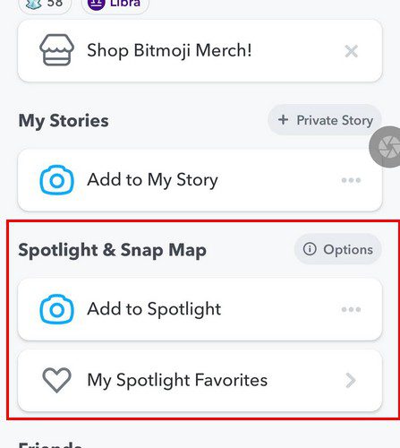Tap the gray camera shutter floating icon

click(x=385, y=147)
